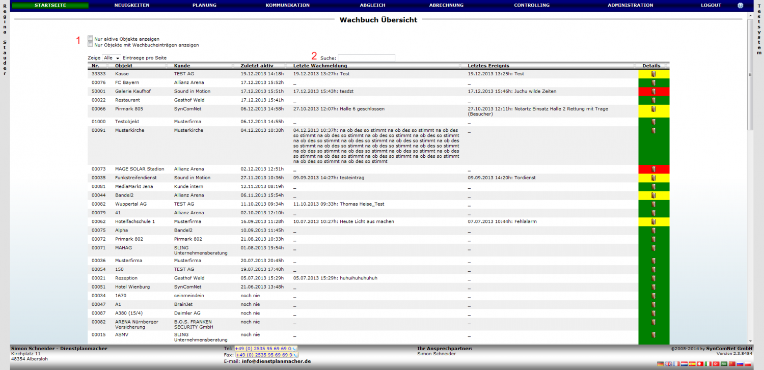Click the 'Daimler AG' customer cell
Screen dimensions: 764x370
tap(187, 314)
